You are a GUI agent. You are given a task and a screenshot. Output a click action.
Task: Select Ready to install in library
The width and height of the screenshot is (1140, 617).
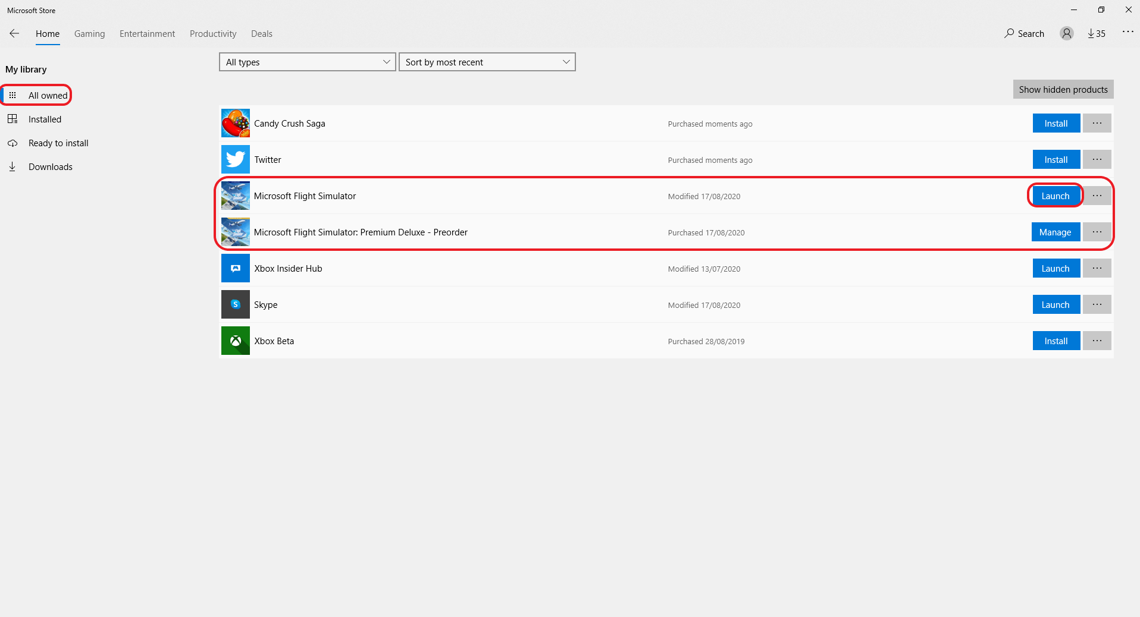point(48,143)
